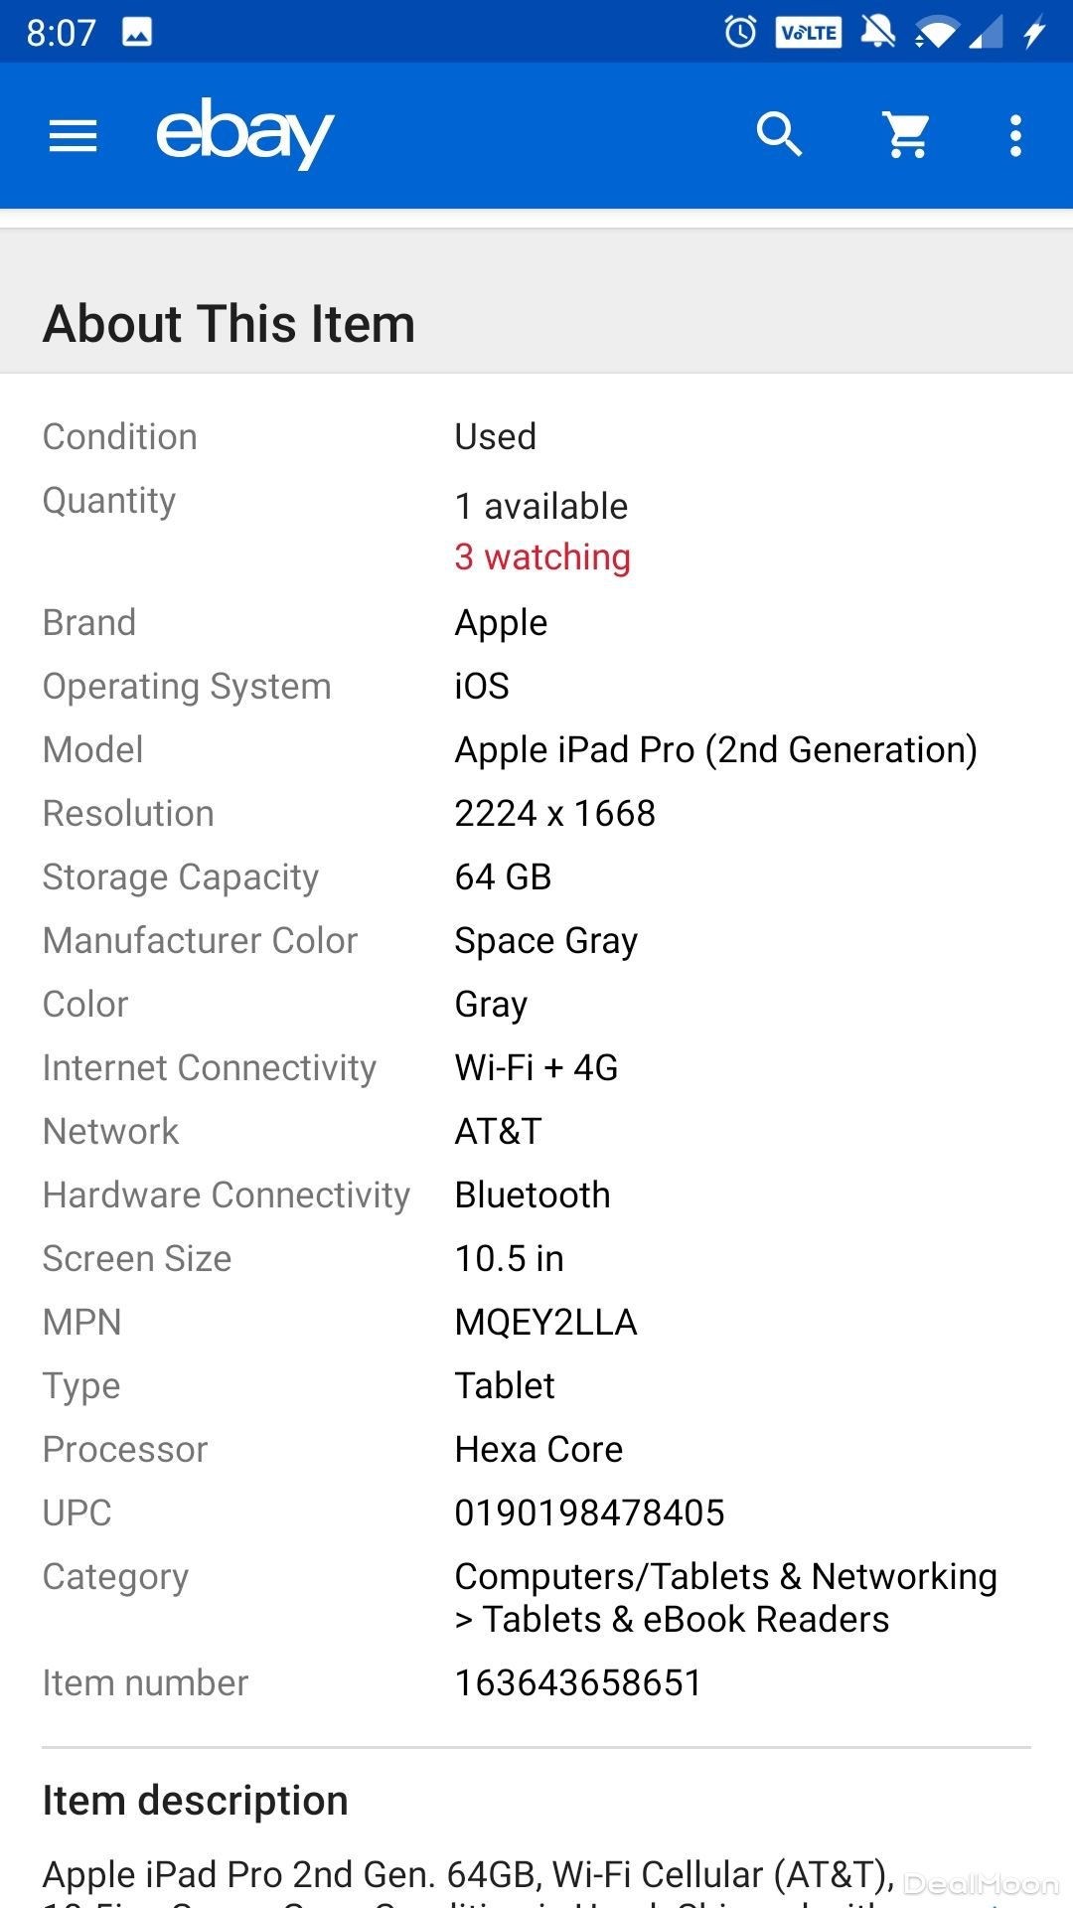Image resolution: width=1073 pixels, height=1908 pixels.
Task: Tap the About This Item heading
Action: (229, 324)
